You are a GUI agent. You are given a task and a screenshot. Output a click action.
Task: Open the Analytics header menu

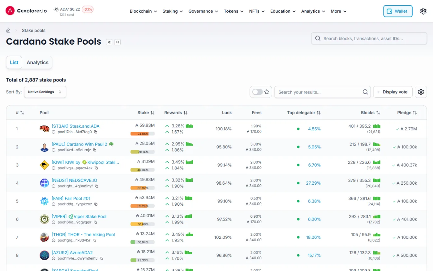(313, 11)
